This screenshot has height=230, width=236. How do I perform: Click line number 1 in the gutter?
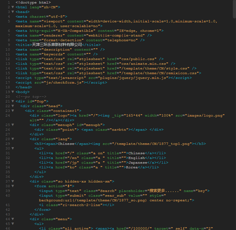9,2
